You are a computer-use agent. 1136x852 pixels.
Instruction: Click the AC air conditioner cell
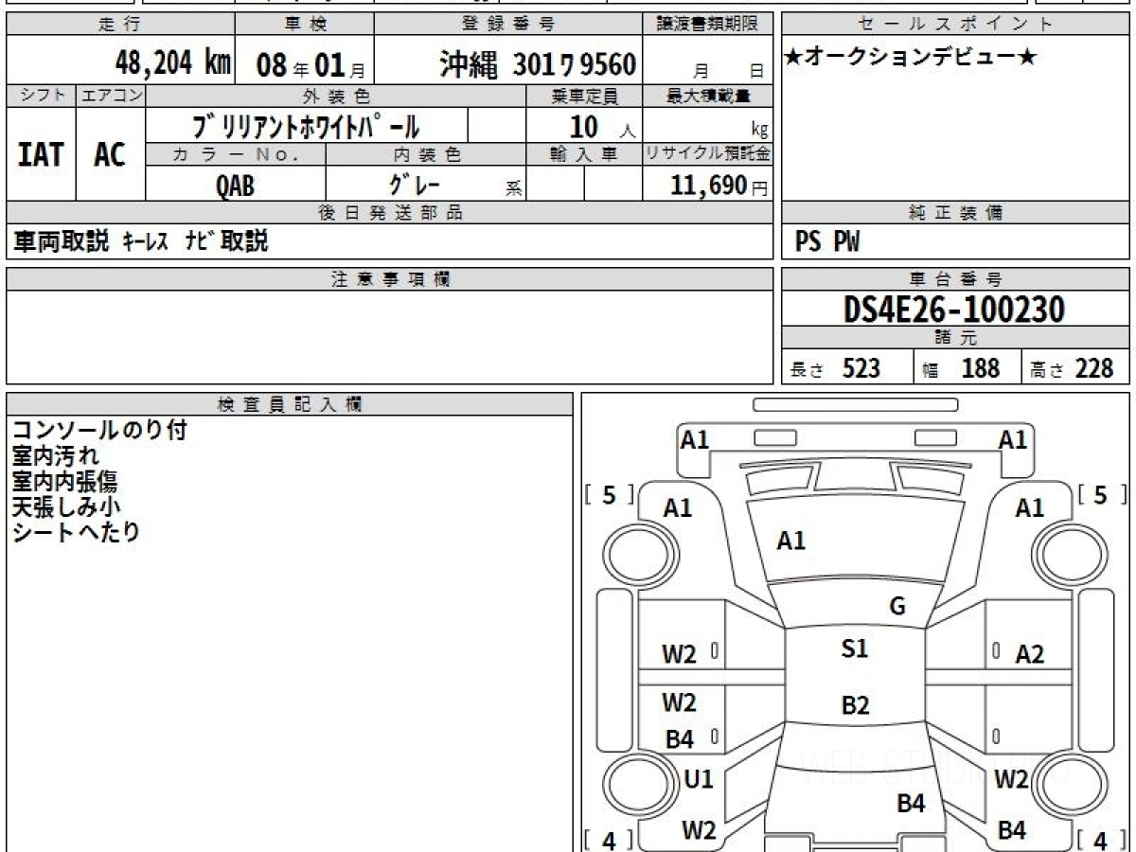(x=110, y=155)
